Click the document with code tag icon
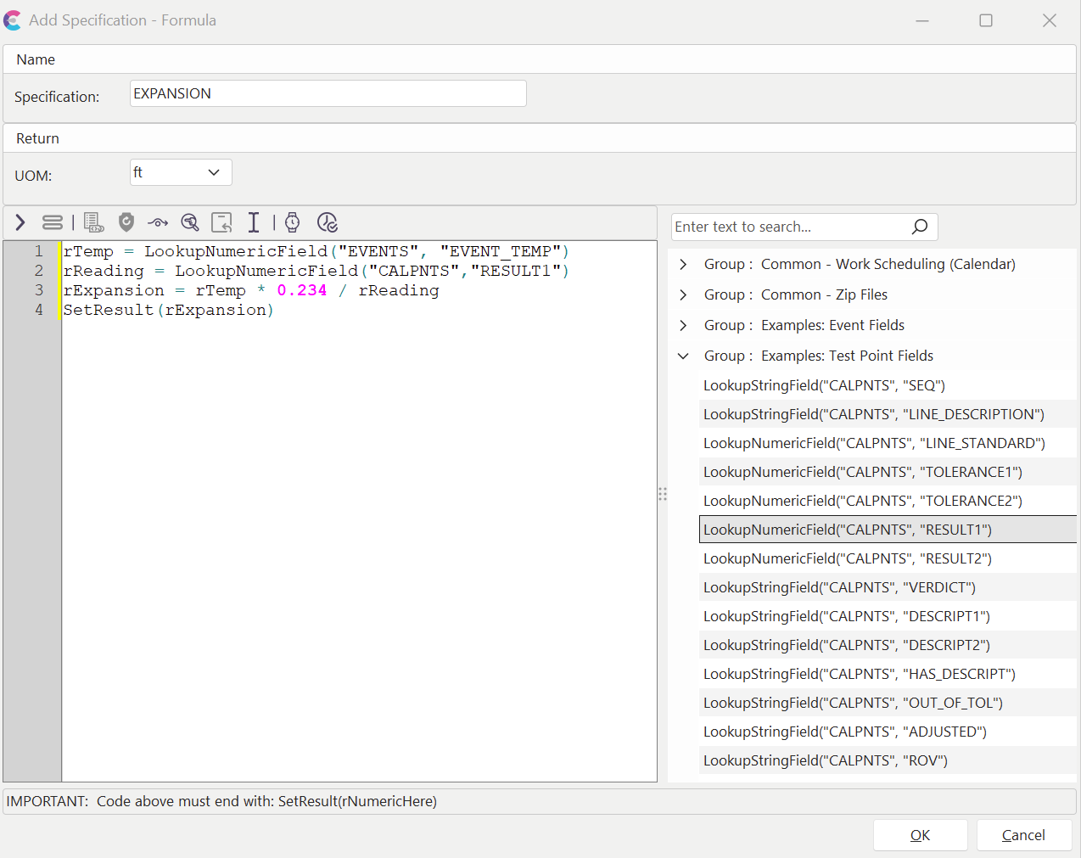The width and height of the screenshot is (1081, 858). tap(93, 222)
